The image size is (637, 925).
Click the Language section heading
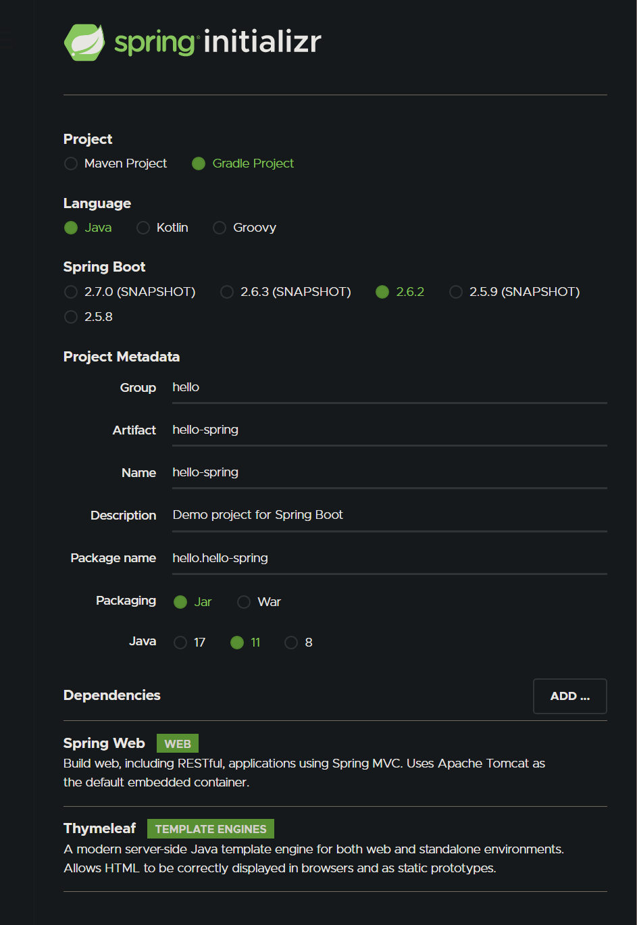click(x=97, y=203)
